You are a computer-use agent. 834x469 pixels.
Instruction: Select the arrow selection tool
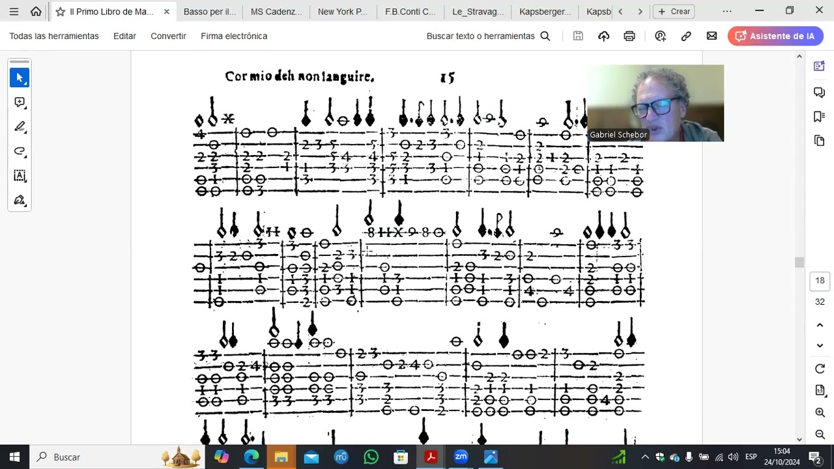(x=20, y=78)
